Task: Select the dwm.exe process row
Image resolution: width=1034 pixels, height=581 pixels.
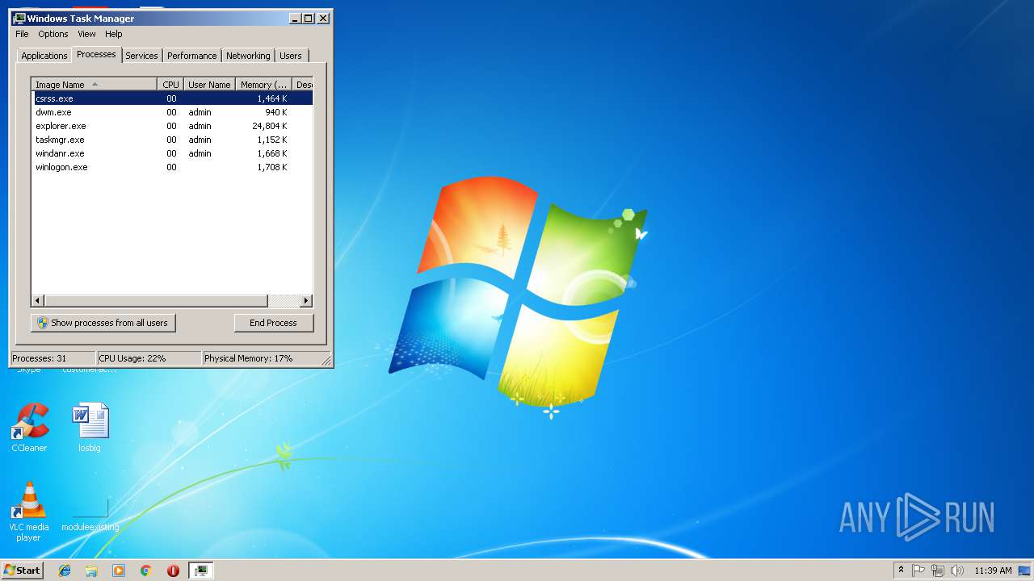Action: (172, 112)
